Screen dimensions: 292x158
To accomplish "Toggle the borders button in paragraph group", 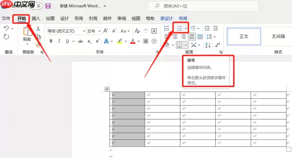I will click(179, 45).
